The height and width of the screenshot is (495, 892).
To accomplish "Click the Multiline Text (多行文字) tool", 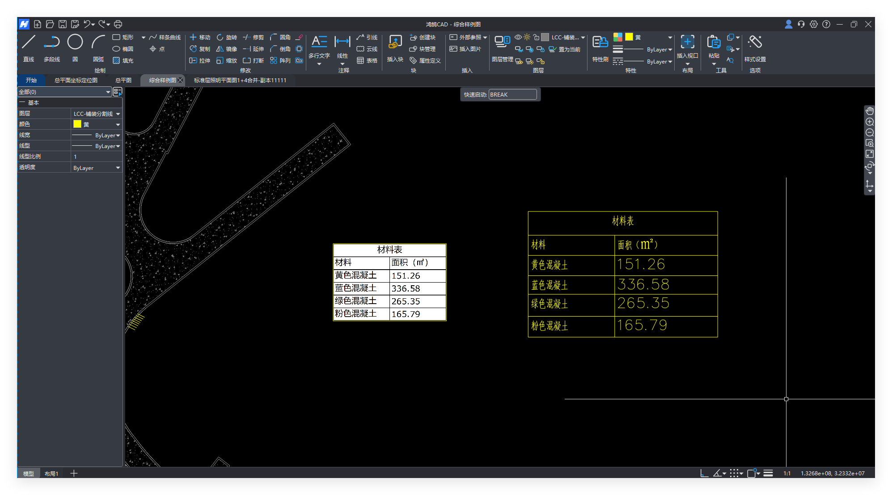I will coord(319,42).
